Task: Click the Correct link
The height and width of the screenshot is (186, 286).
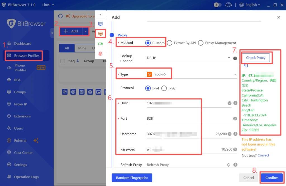Action: click(263, 155)
